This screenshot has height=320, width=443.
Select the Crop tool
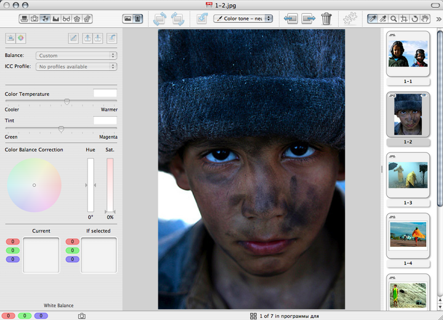point(405,19)
